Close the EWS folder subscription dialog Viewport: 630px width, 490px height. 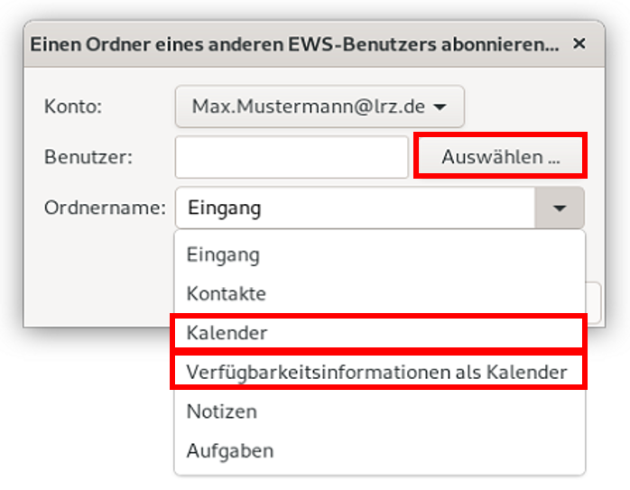(579, 43)
